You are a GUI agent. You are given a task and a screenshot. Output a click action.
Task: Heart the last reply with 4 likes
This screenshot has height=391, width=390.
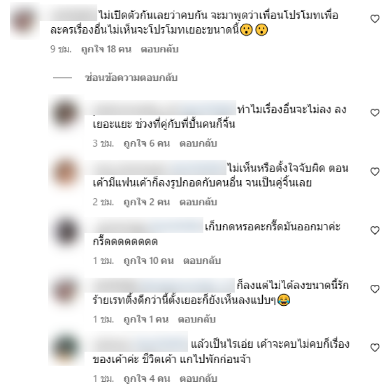[x=375, y=347]
